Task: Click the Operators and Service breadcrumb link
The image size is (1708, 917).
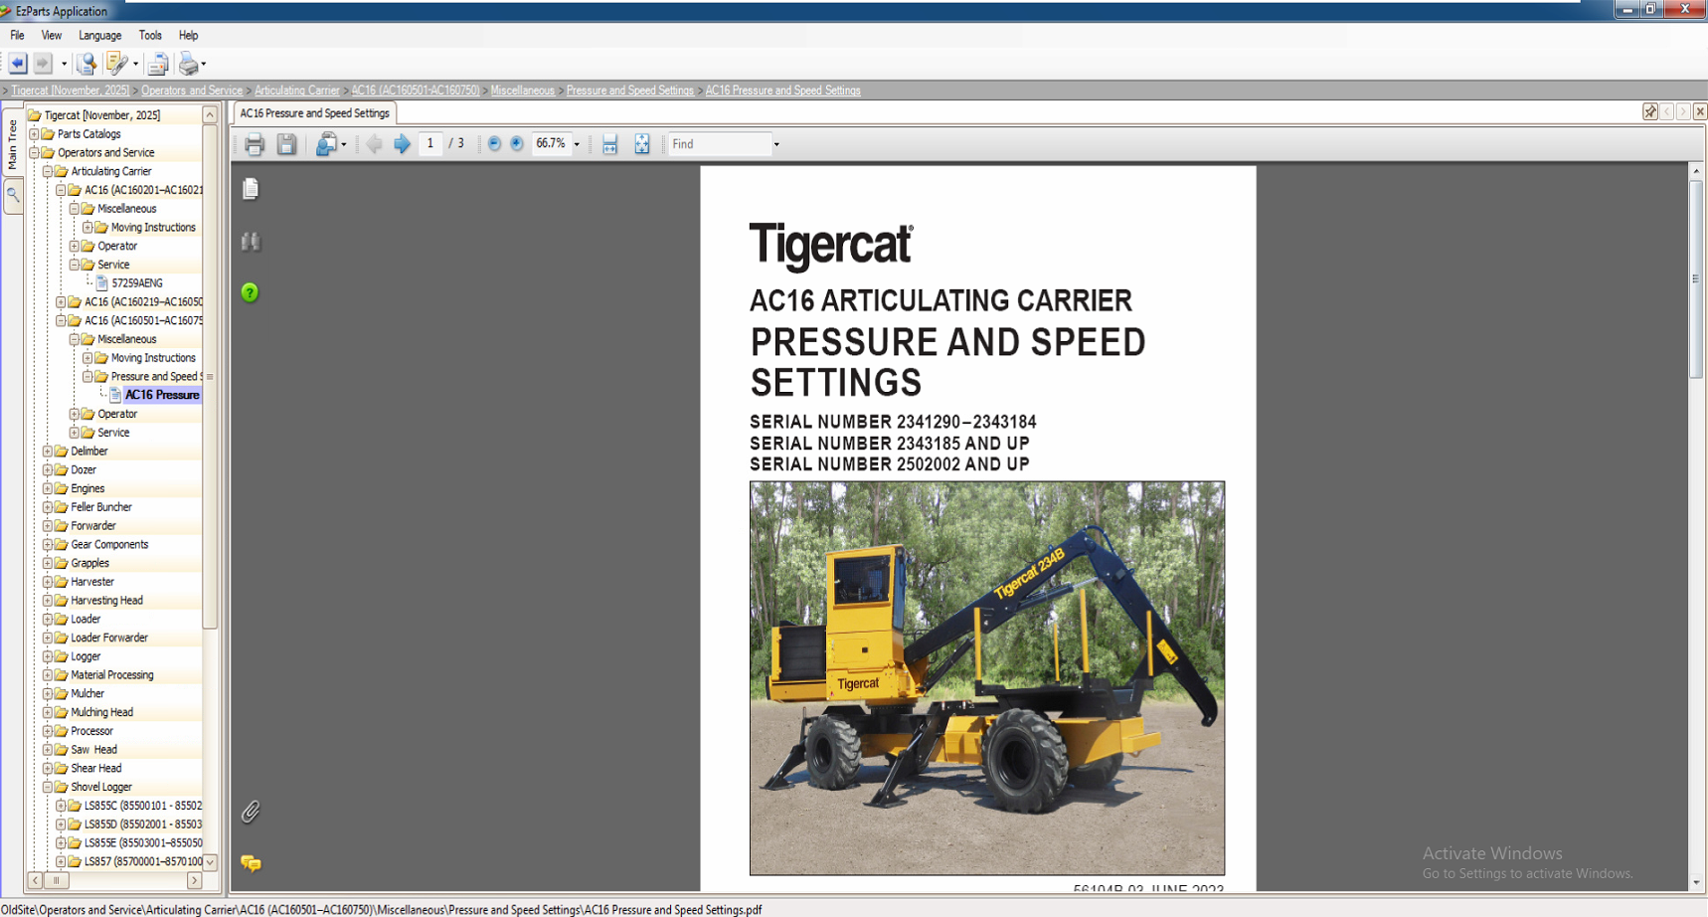Action: tap(191, 90)
